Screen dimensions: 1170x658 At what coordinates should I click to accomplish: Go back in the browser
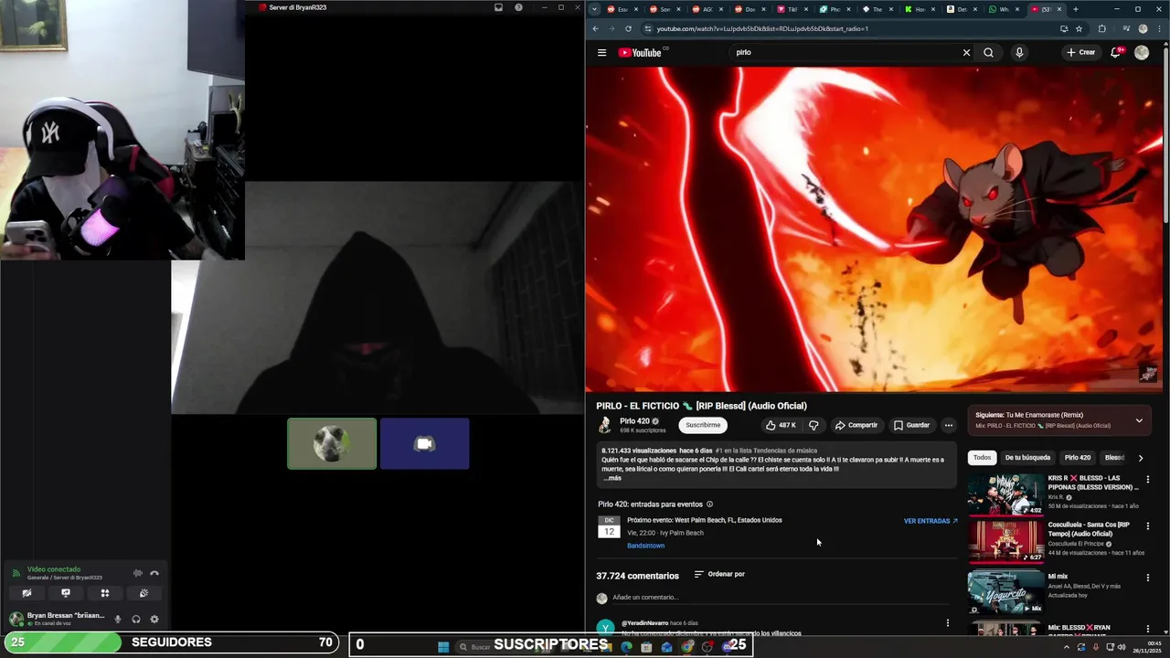595,28
